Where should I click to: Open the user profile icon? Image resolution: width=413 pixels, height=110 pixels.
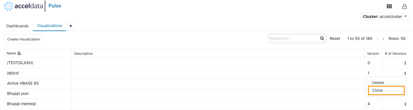pos(404,7)
